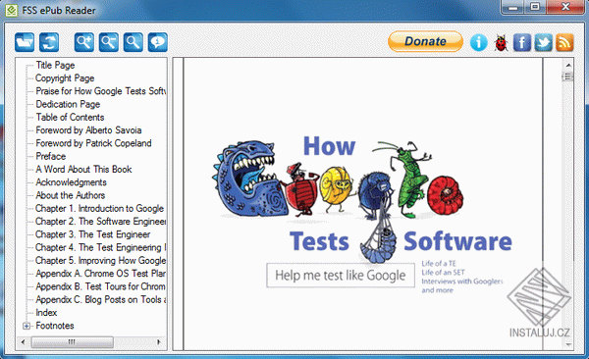
Task: Select Copyright Page in contents tree
Action: pos(65,78)
